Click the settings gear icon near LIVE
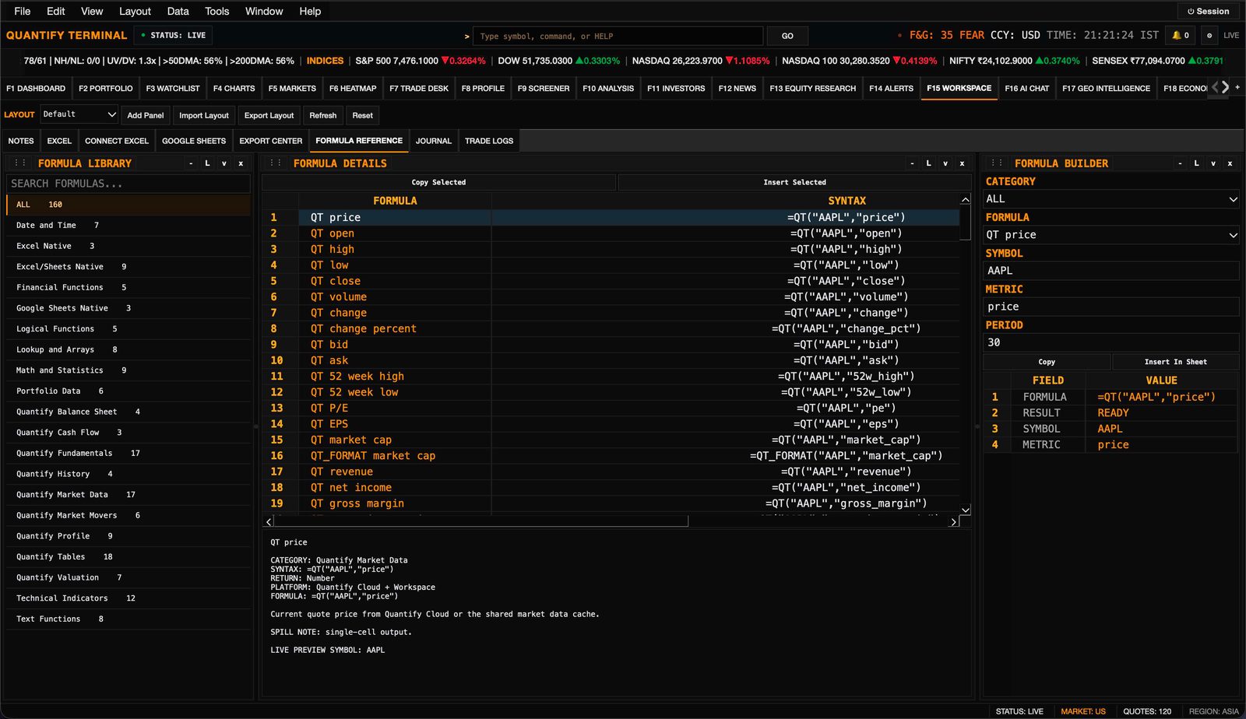Viewport: 1246px width, 719px height. click(1209, 36)
